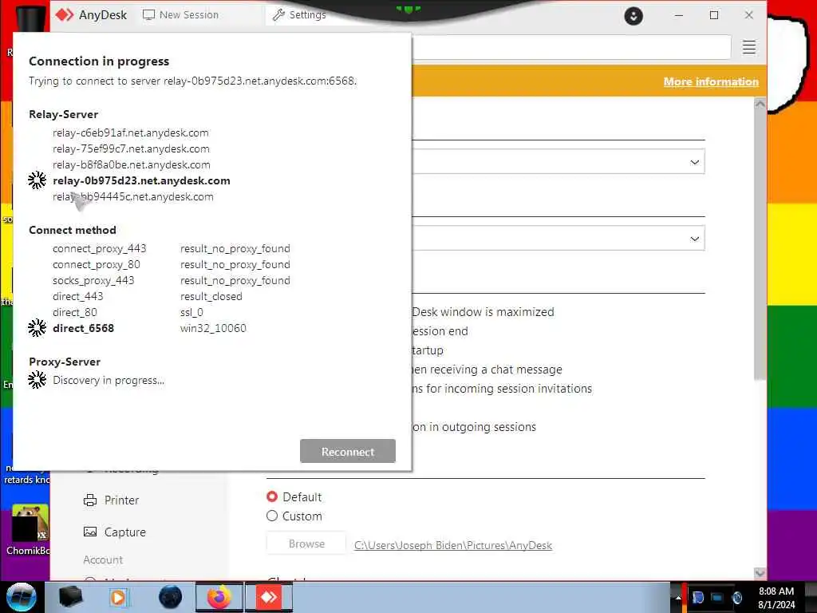
Task: Click the monitor icon on New Session tab
Action: [x=148, y=15]
